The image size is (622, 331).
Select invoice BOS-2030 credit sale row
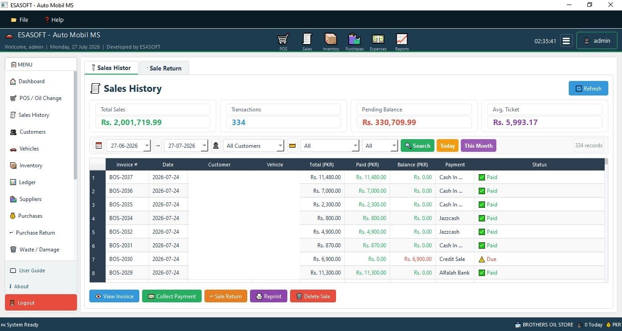point(347,259)
